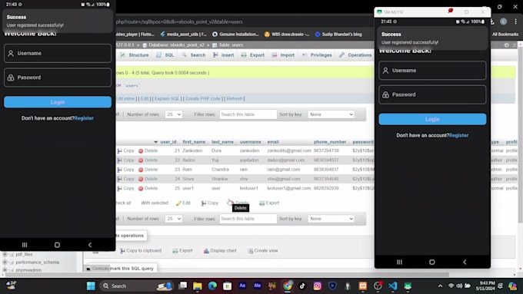Click Display chart icon link
This screenshot has height=294, width=523.
206,251
